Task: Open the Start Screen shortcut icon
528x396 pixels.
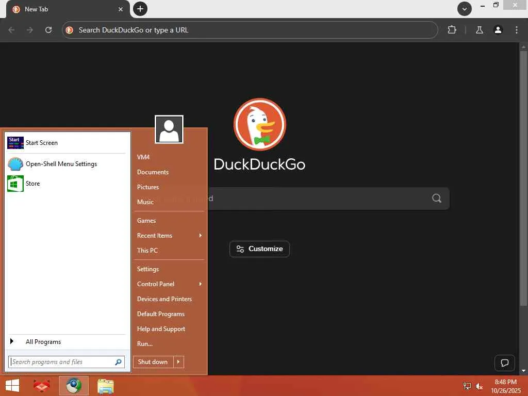Action: pos(15,143)
